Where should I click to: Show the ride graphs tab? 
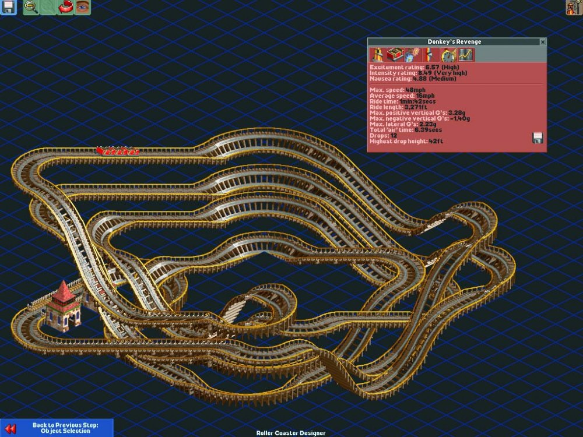point(466,55)
